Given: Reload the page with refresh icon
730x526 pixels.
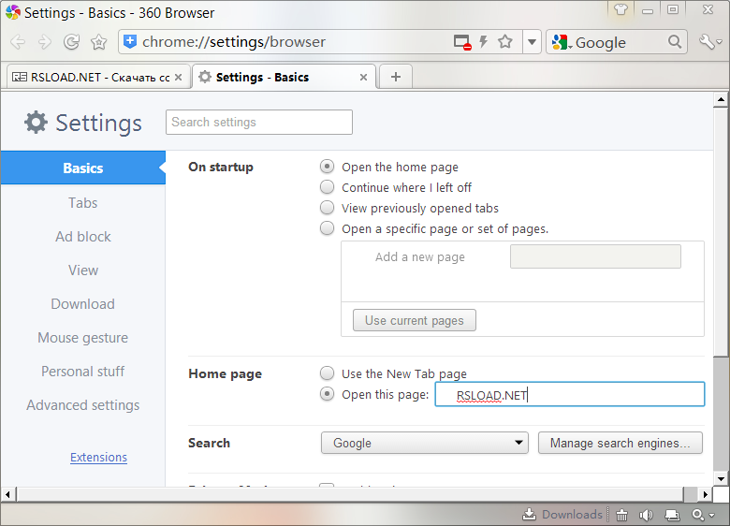Looking at the screenshot, I should tap(71, 42).
